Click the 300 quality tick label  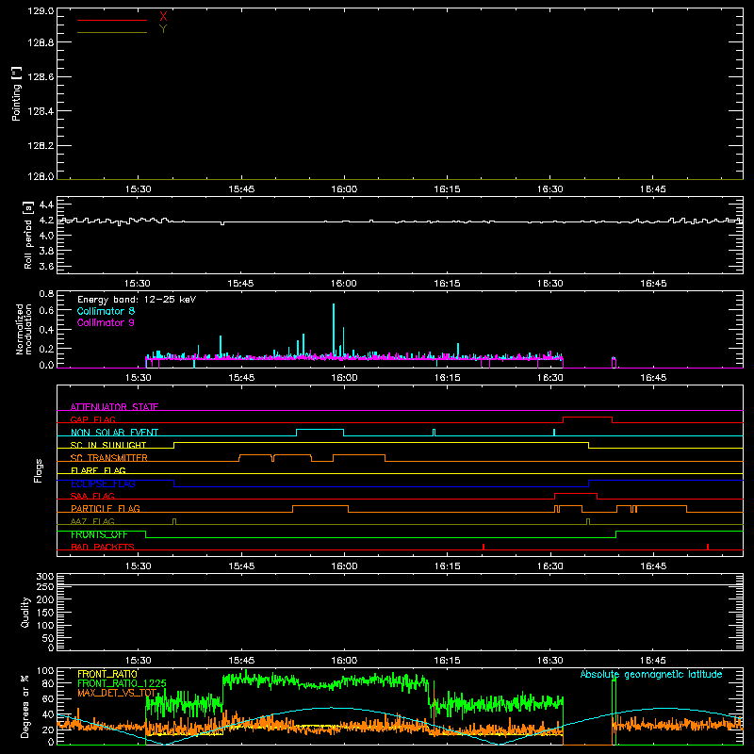(x=45, y=576)
